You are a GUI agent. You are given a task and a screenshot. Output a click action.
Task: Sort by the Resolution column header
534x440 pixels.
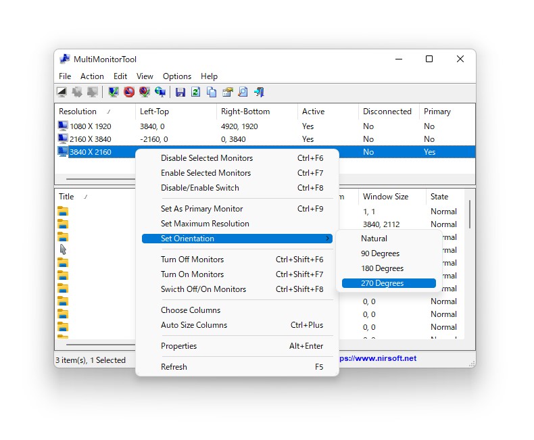click(x=95, y=112)
